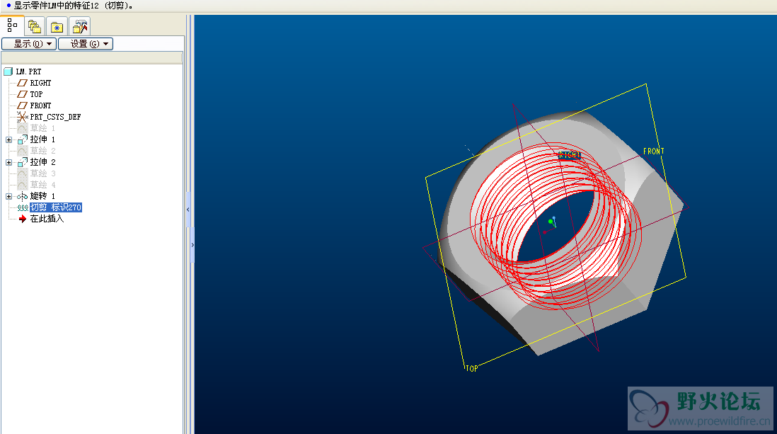Pick the FRONT datum label in viewport
Screen dimensions: 777x434
coord(654,152)
